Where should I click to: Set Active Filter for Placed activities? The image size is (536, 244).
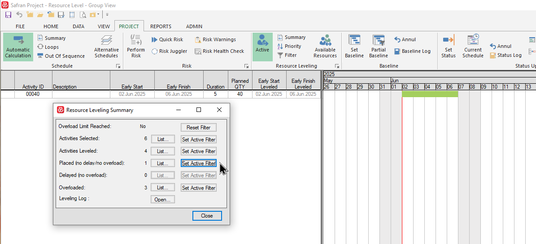[x=199, y=163]
